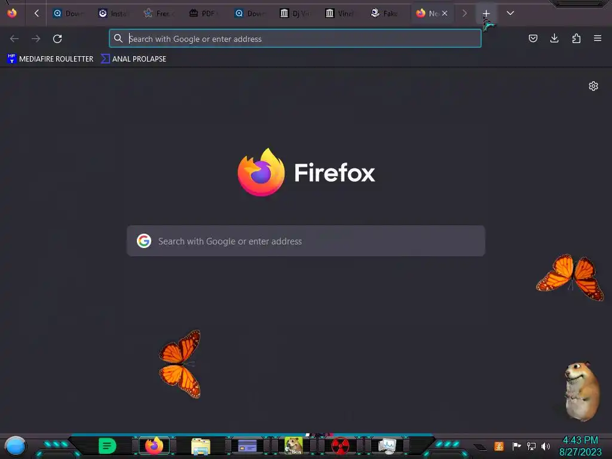Switch to the 'PDF' tab
612x459 pixels.
click(204, 13)
